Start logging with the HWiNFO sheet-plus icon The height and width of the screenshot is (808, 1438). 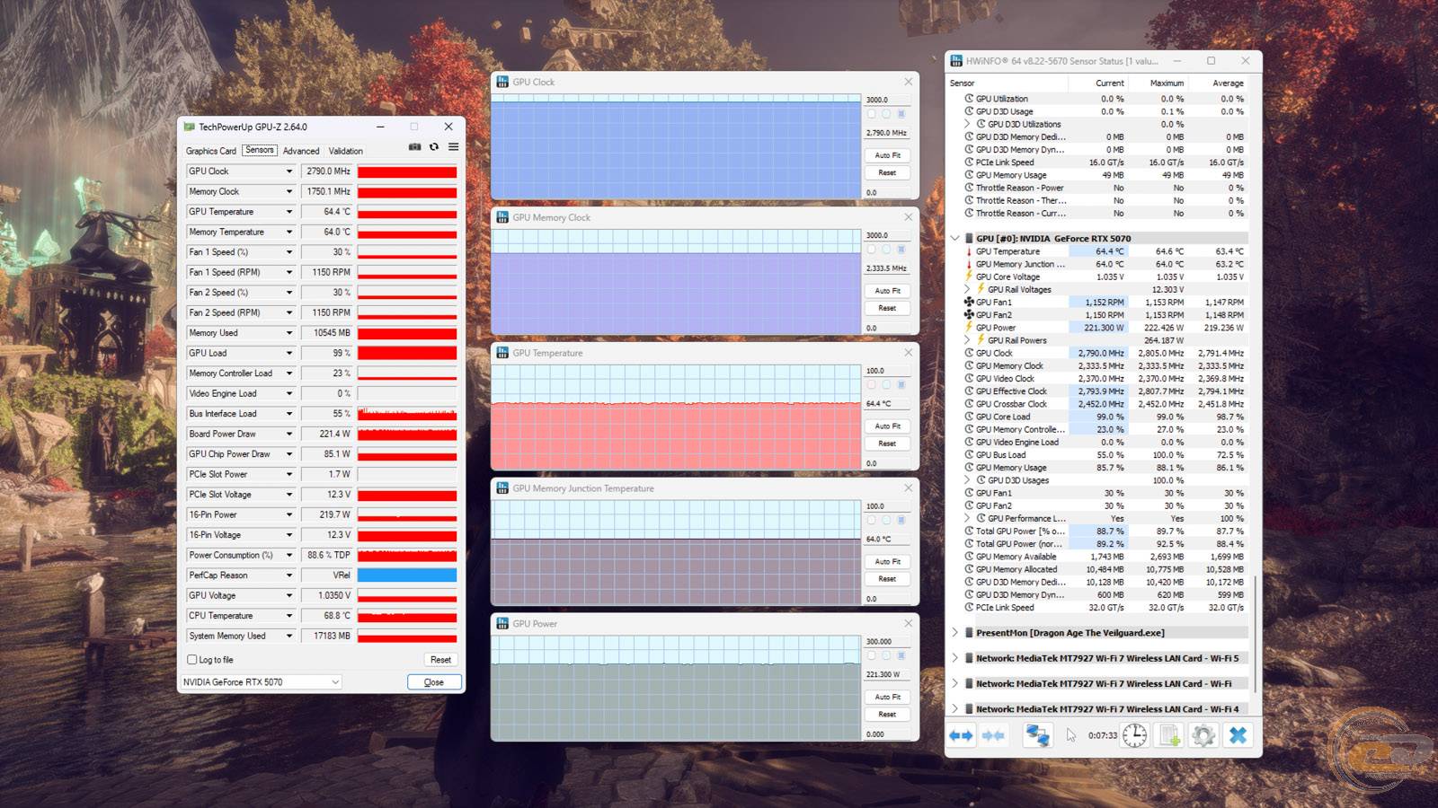(1169, 735)
